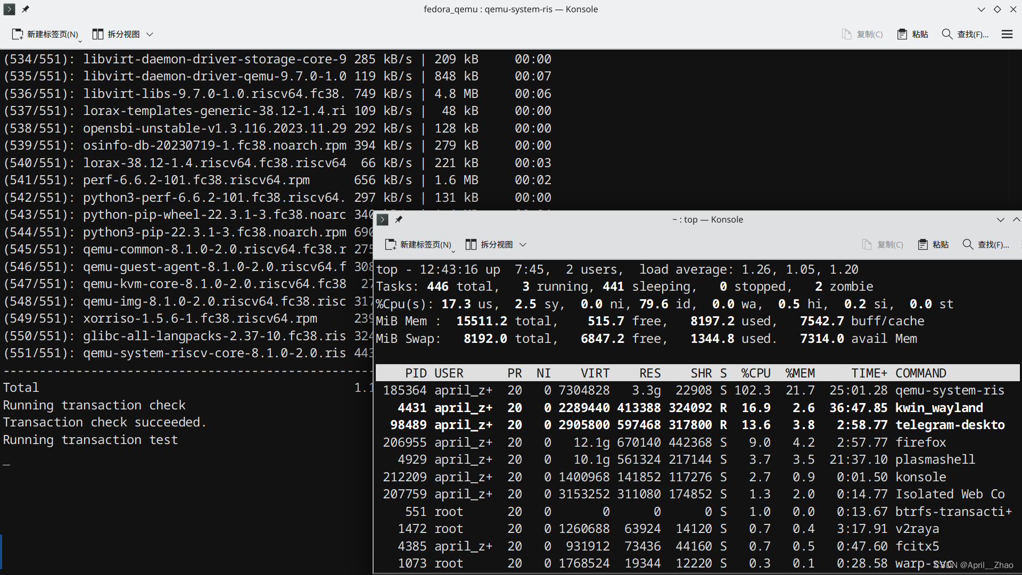Click Paste icon in fedora_qemu toolbar
1022x575 pixels.
coord(902,34)
